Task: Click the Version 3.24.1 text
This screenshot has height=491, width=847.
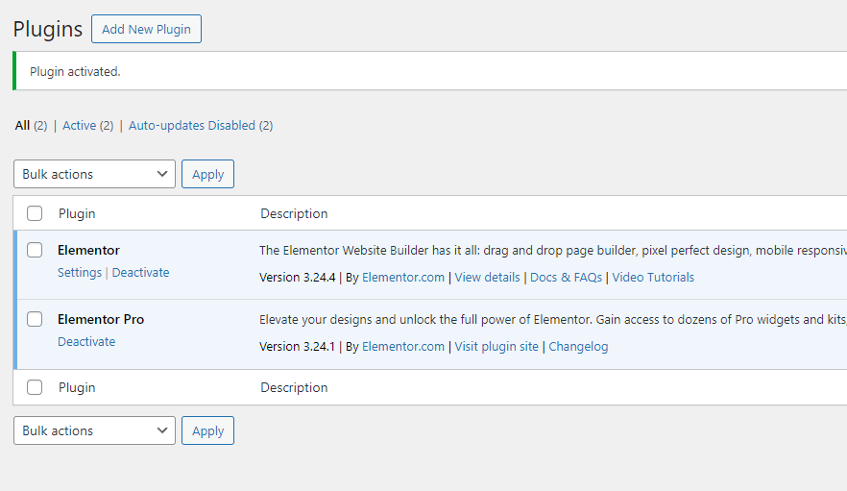Action: (x=297, y=347)
